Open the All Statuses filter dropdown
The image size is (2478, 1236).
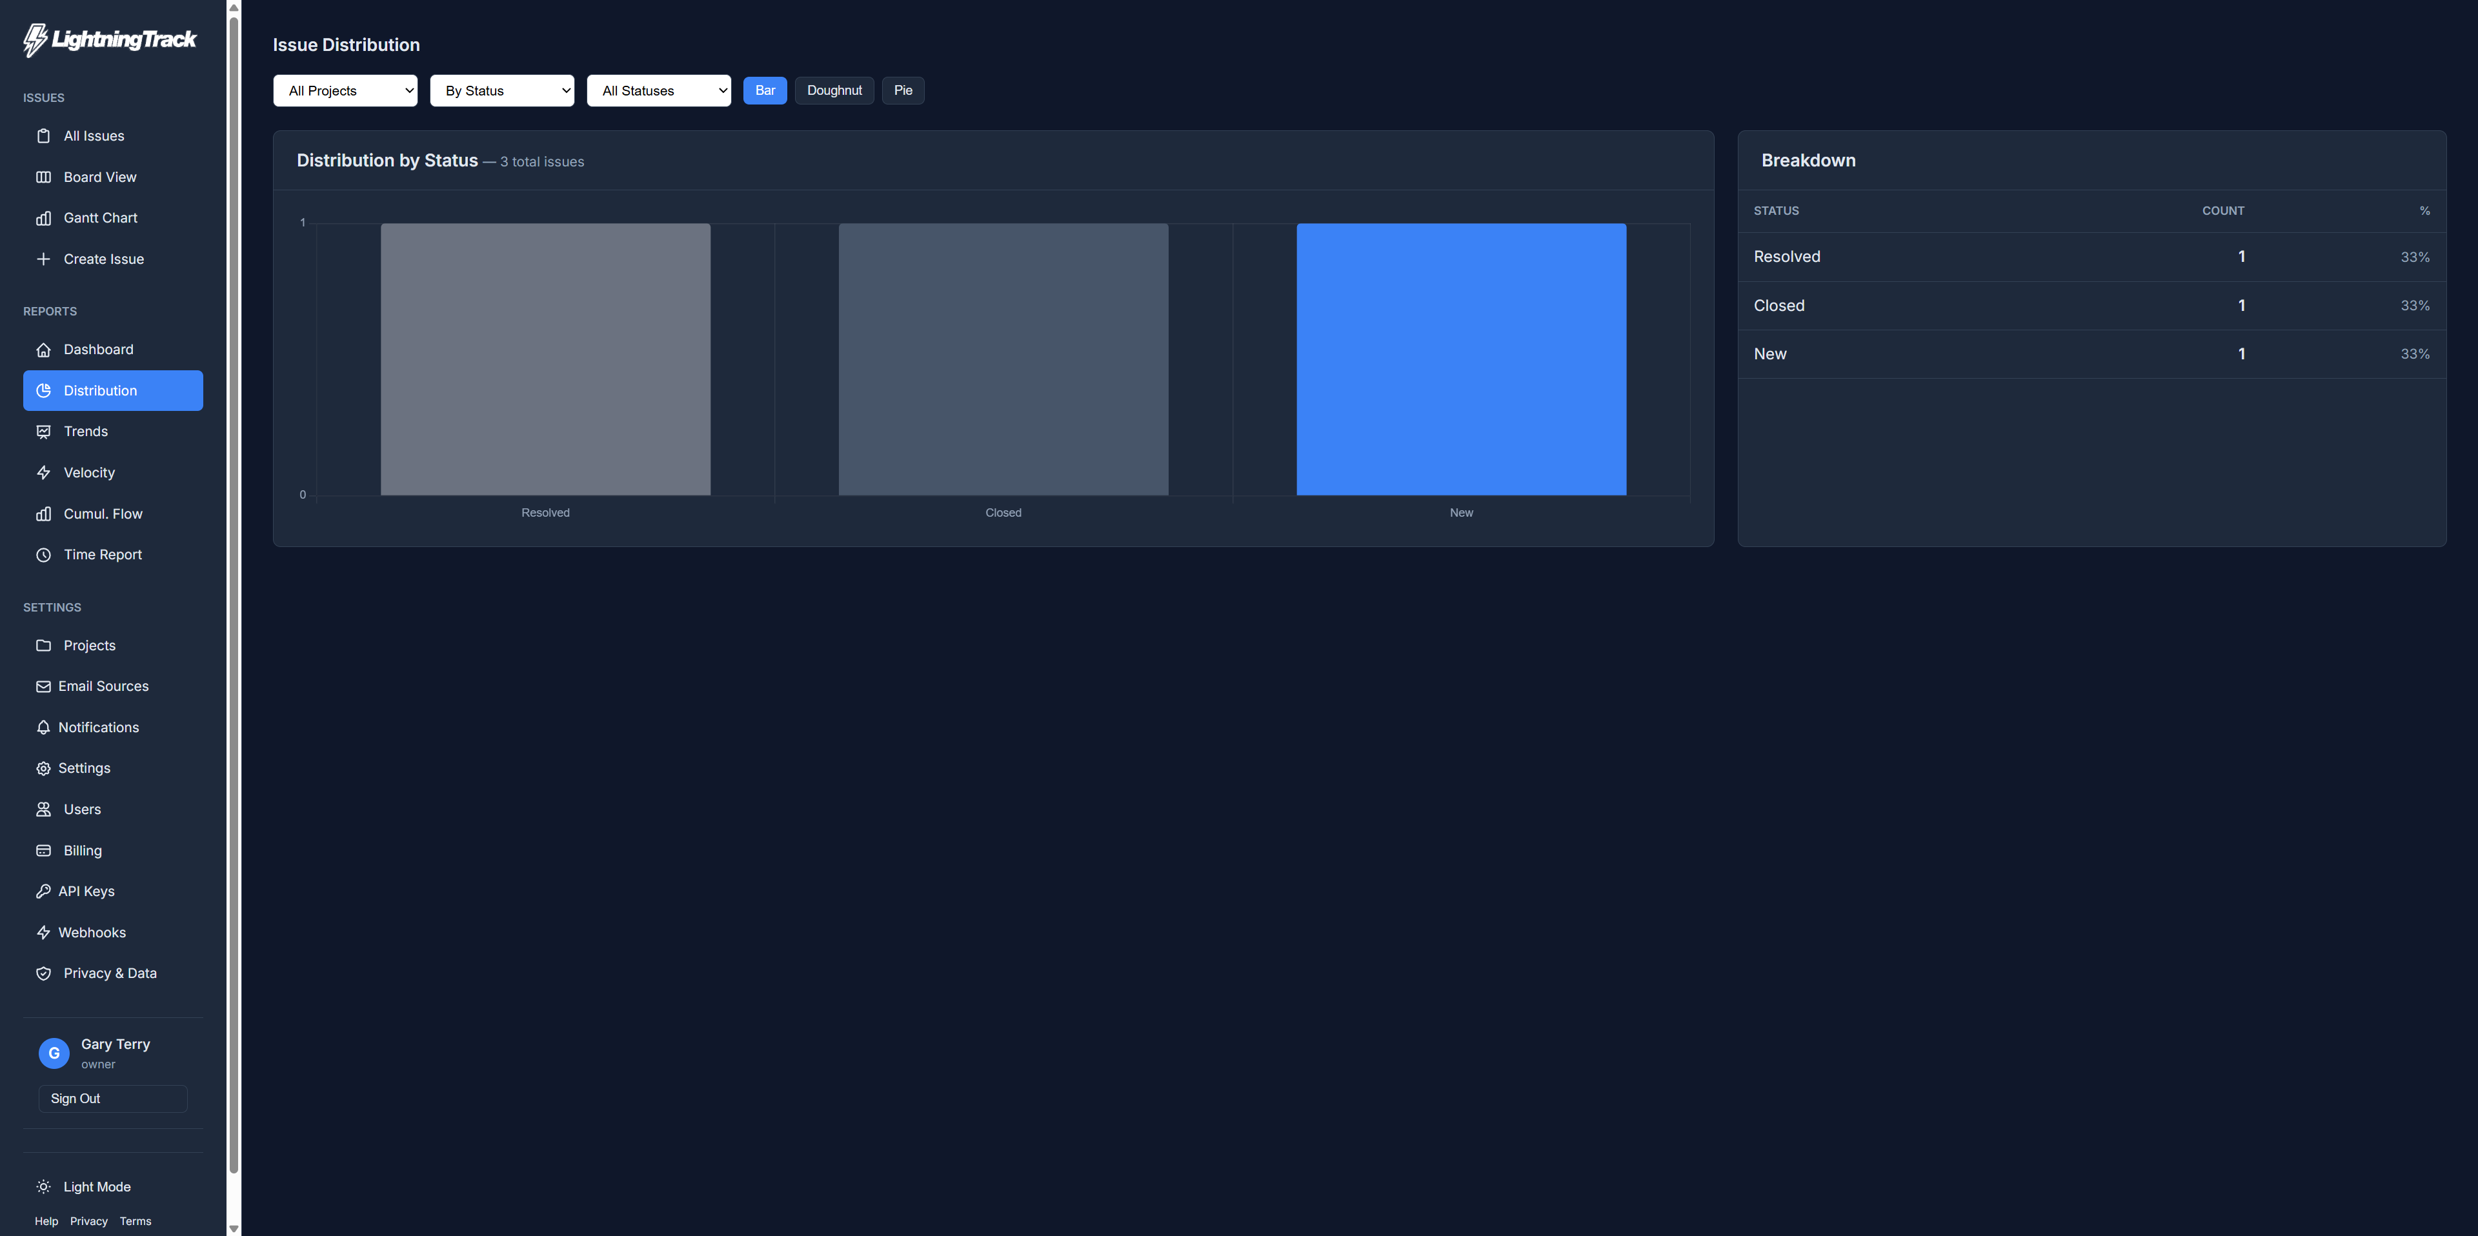(x=658, y=90)
